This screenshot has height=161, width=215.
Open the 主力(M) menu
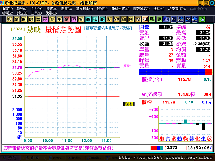[x=37, y=9]
